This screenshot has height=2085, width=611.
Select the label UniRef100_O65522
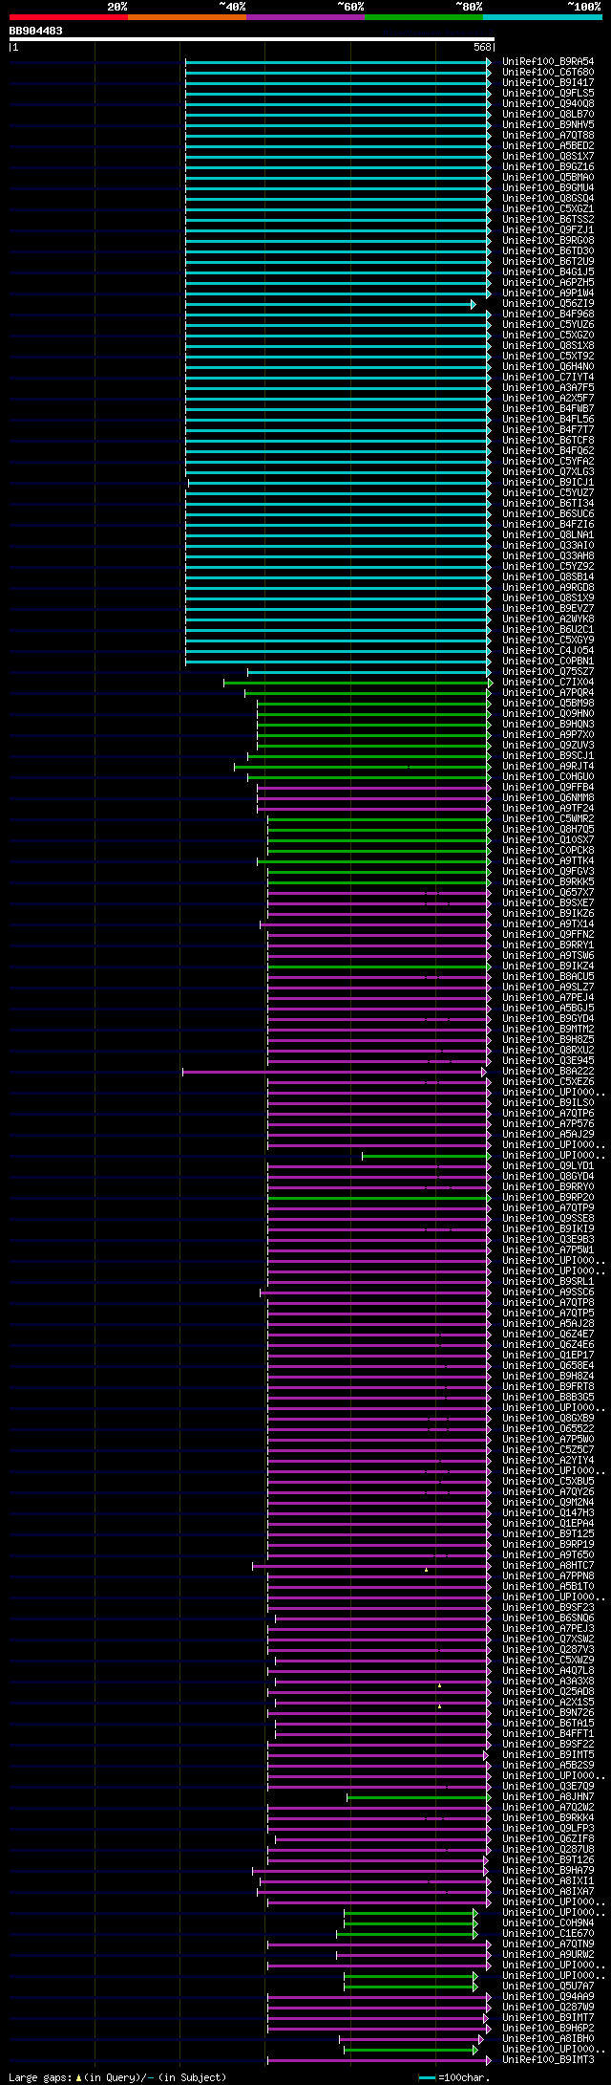coord(548,1429)
